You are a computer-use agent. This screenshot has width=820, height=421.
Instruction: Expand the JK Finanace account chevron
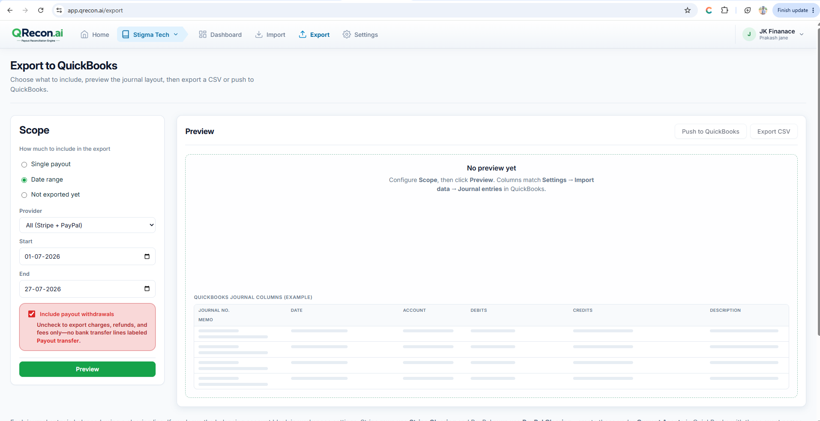click(802, 34)
